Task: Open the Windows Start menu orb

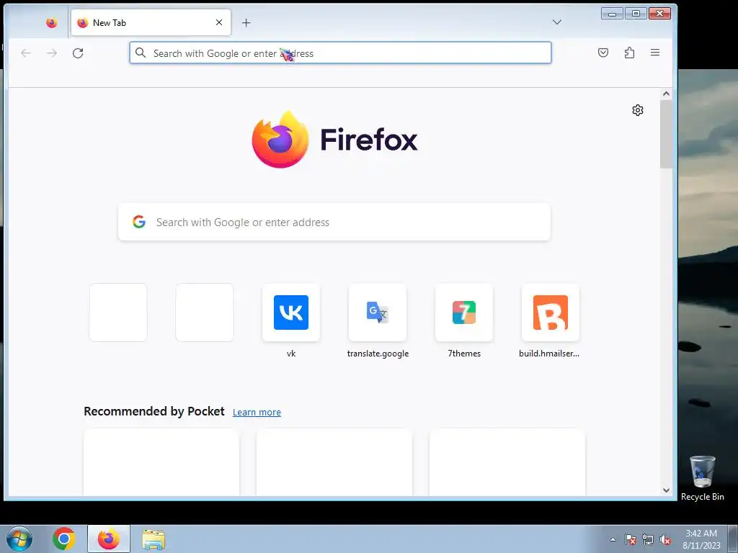Action: point(19,539)
